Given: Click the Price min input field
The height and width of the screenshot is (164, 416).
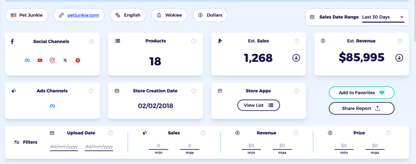Looking at the screenshot, I should [344, 146].
